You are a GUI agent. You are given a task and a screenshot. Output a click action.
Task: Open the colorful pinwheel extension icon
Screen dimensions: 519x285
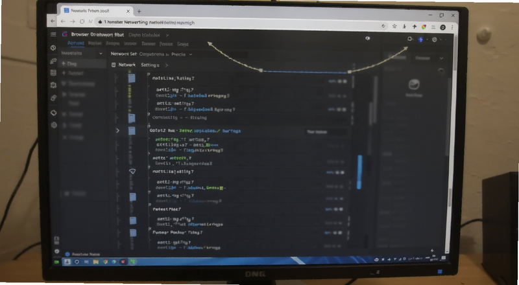tap(424, 27)
